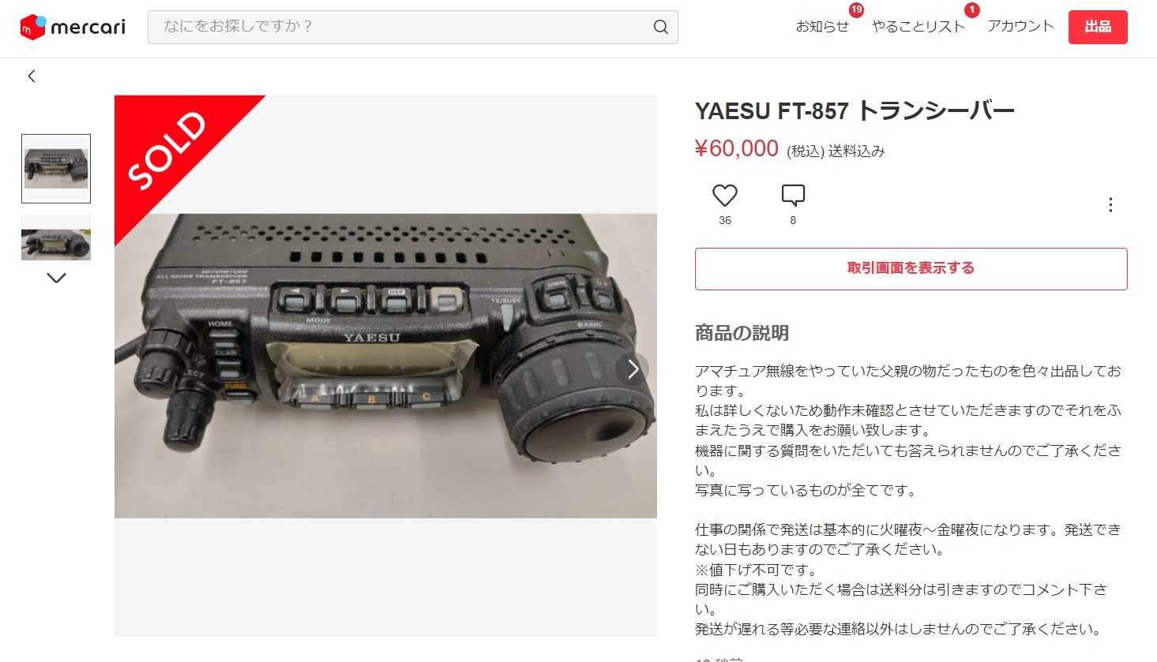The image size is (1157, 662).
Task: Click the notification badge showing 19
Action: (856, 10)
